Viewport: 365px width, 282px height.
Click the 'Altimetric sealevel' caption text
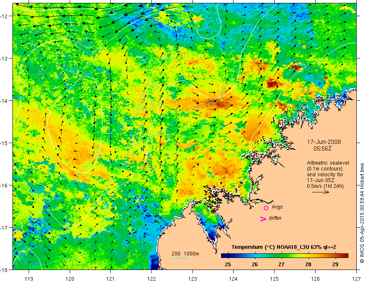(x=328, y=163)
